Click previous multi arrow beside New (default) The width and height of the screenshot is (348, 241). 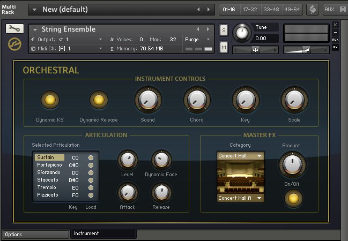point(199,10)
